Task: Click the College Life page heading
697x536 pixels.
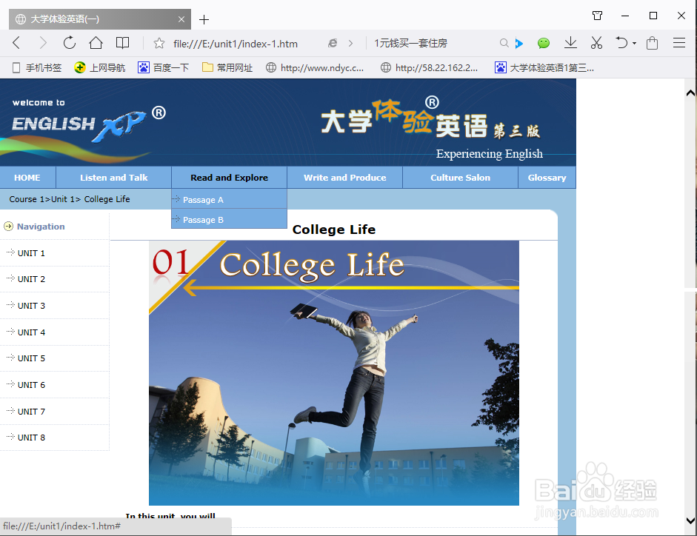Action: click(334, 230)
